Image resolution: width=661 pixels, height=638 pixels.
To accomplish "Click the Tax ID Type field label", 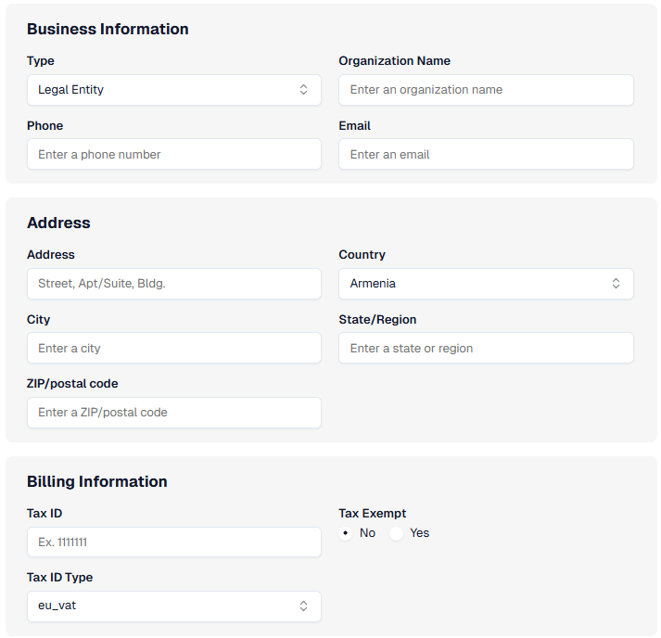I will pos(59,578).
